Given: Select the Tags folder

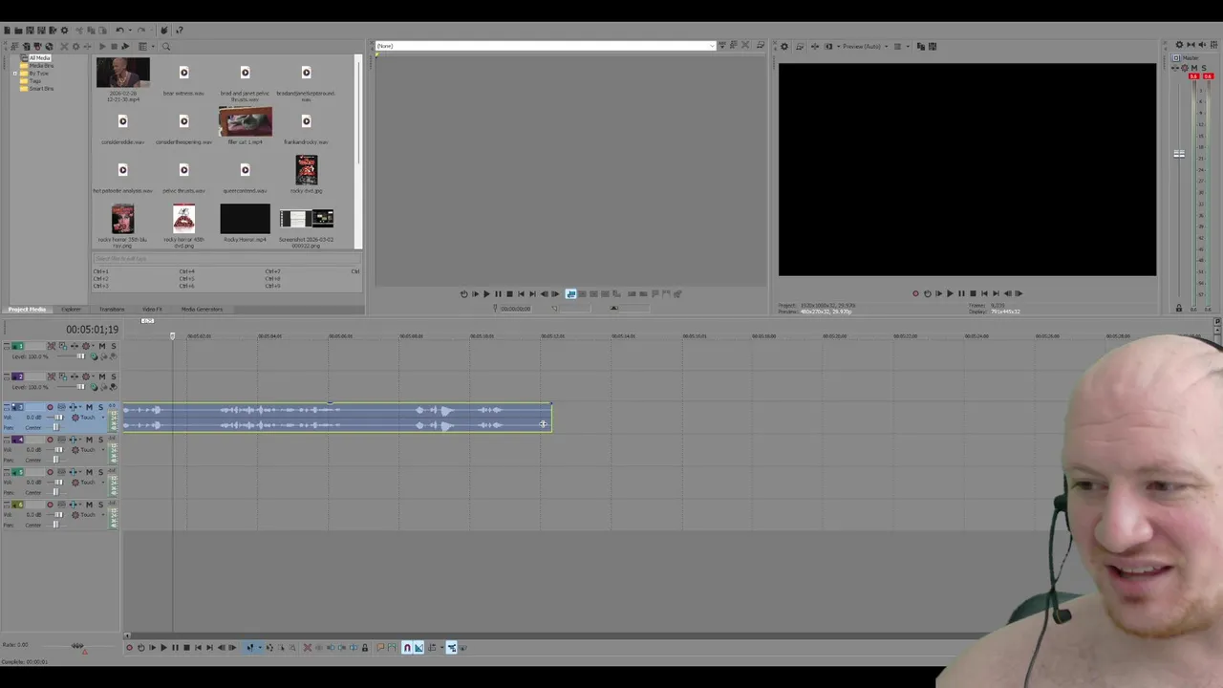Looking at the screenshot, I should [x=34, y=81].
